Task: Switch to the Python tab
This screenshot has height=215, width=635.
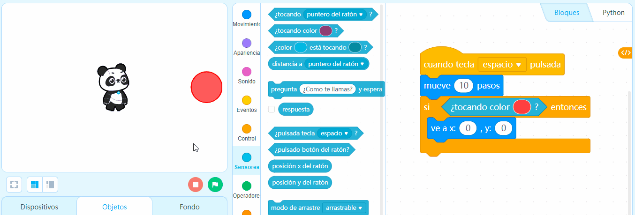Action: (x=613, y=13)
